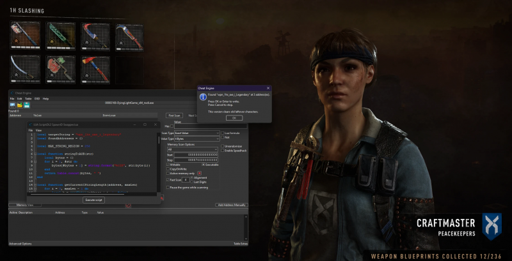
Task: Click the Peacekeepers faction emblem
Action: click(492, 227)
